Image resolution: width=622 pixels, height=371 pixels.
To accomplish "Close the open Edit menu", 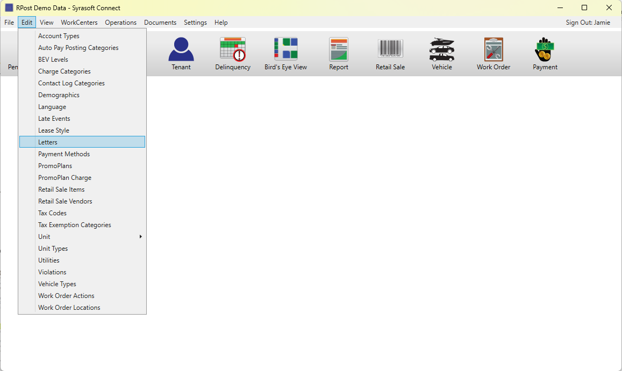I will click(27, 23).
